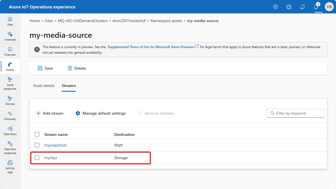The image size is (336, 189).
Task: Open Devices in sidebar
Action: [10, 101]
